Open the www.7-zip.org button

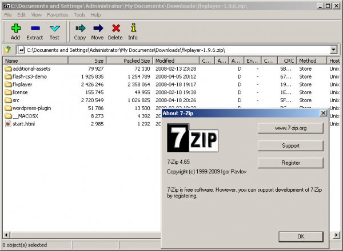point(290,128)
